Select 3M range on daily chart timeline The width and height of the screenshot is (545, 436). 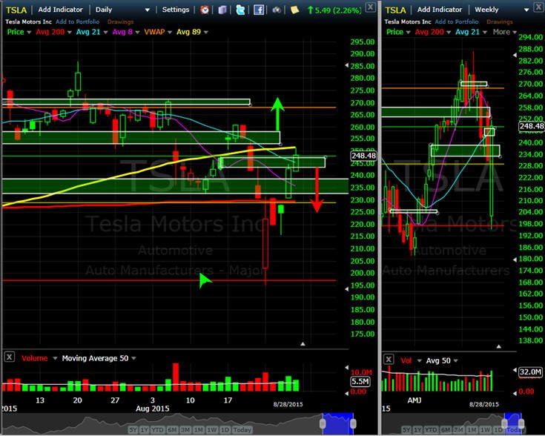tap(185, 430)
